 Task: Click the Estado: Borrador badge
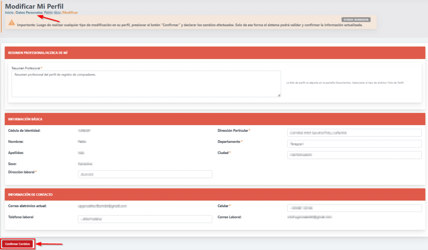click(356, 20)
